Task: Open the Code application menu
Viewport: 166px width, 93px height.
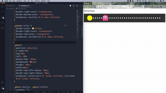Action: click(x=6, y=1)
